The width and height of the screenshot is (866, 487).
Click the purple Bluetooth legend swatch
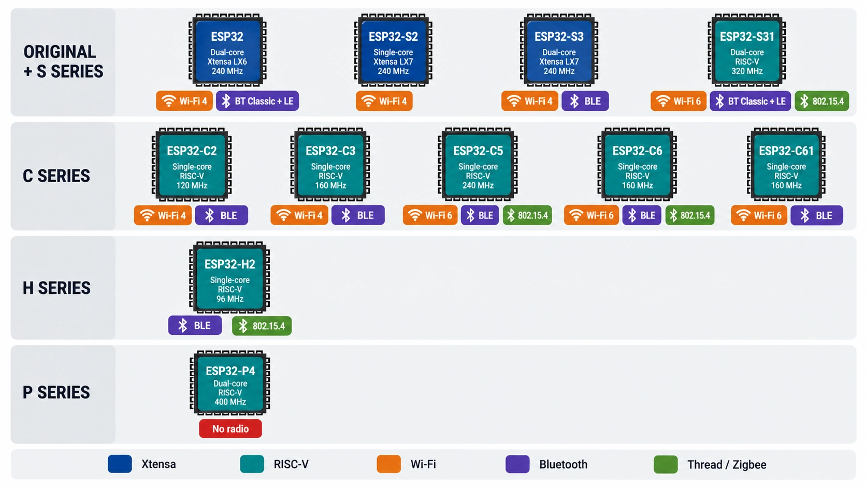point(517,464)
